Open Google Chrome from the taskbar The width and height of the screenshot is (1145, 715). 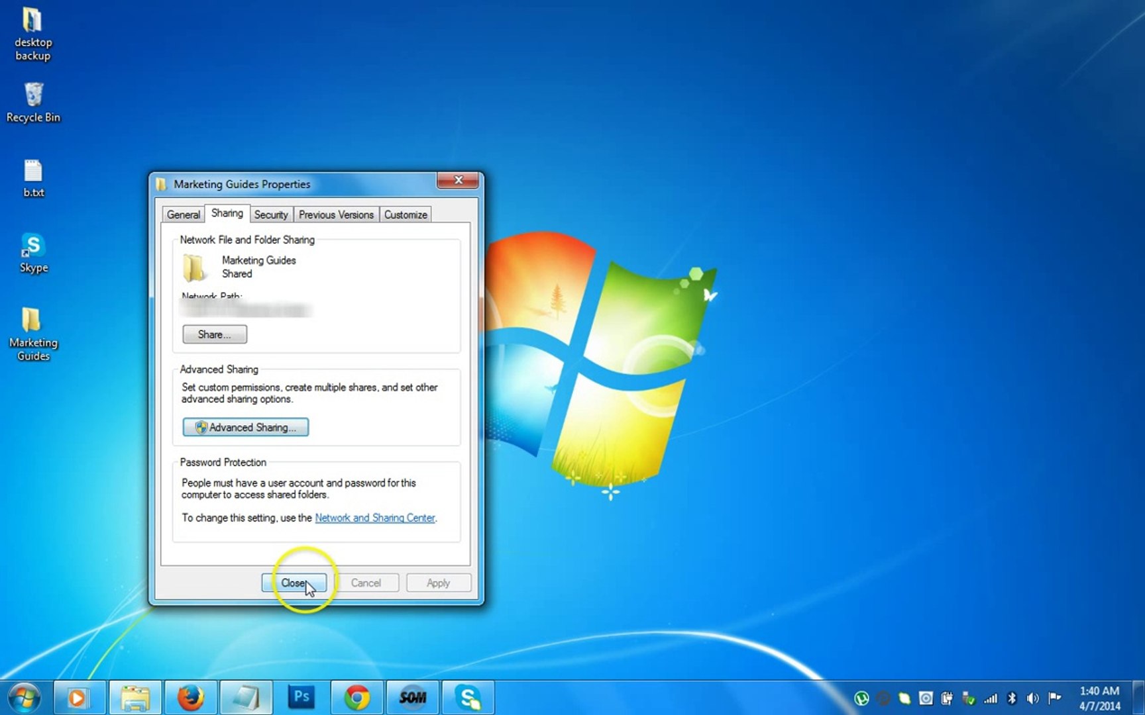click(357, 698)
